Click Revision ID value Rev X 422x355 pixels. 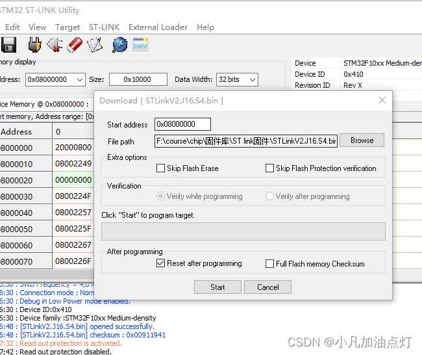click(x=353, y=85)
